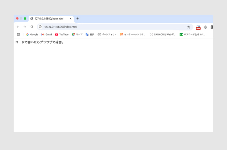Reload the current page

coord(32,27)
